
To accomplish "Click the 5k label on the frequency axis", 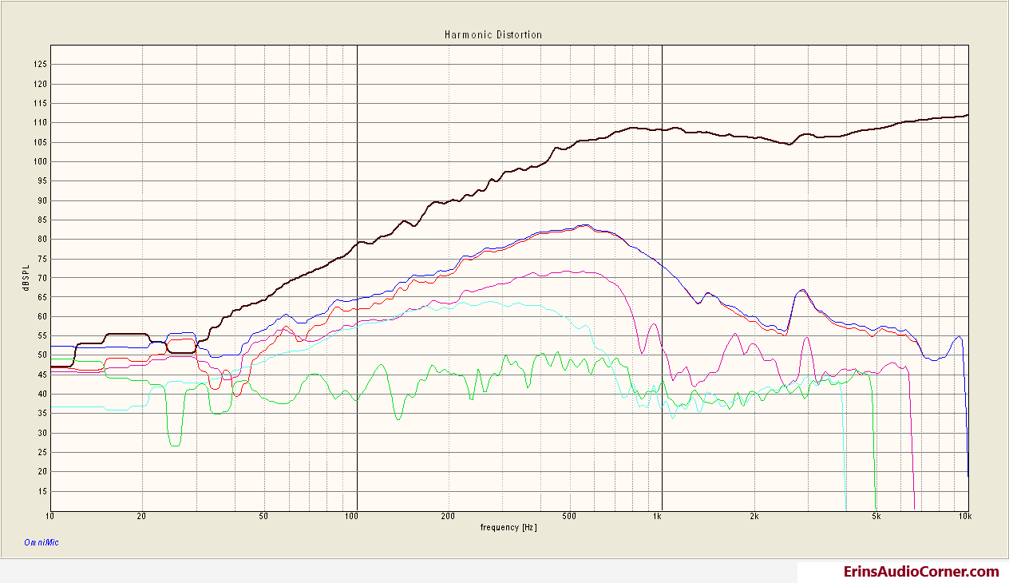I will click(876, 517).
